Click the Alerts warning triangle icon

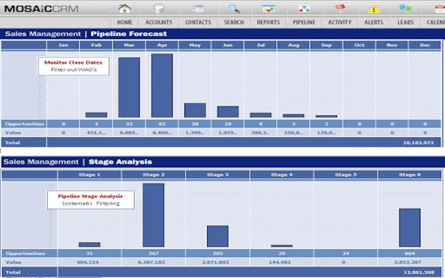(x=374, y=9)
